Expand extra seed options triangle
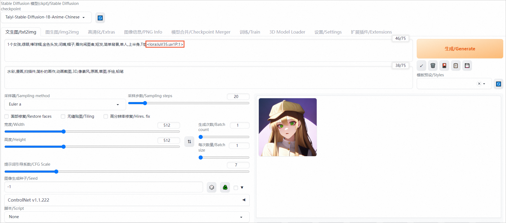 click(242, 188)
